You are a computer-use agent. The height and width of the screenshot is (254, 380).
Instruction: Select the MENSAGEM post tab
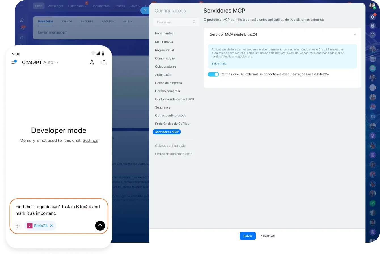[45, 22]
